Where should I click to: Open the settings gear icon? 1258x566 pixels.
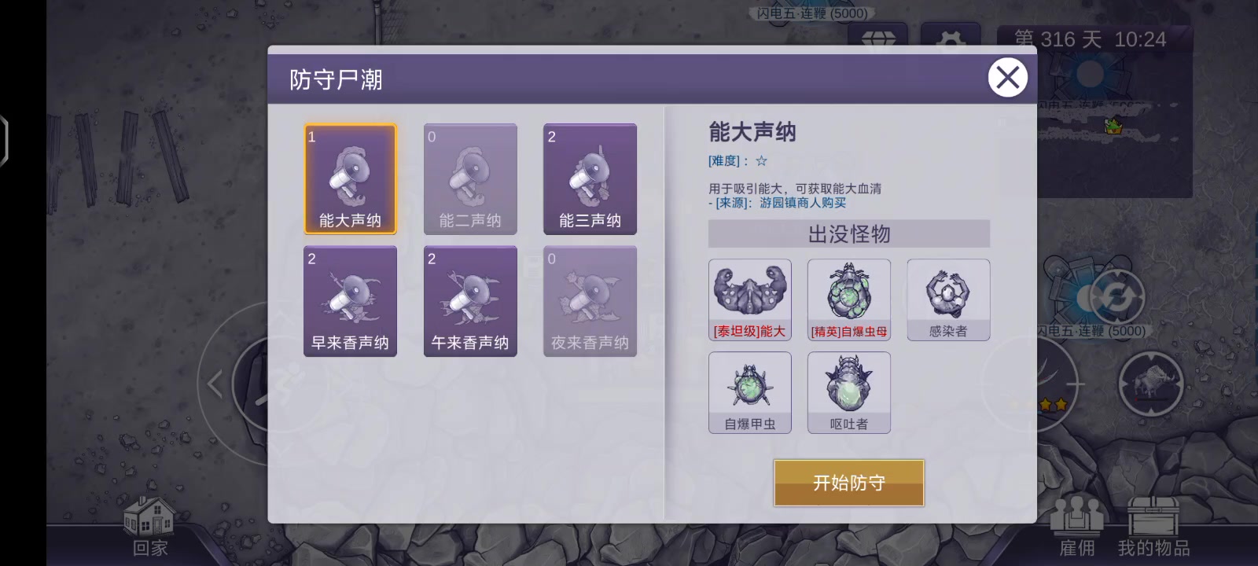[951, 37]
